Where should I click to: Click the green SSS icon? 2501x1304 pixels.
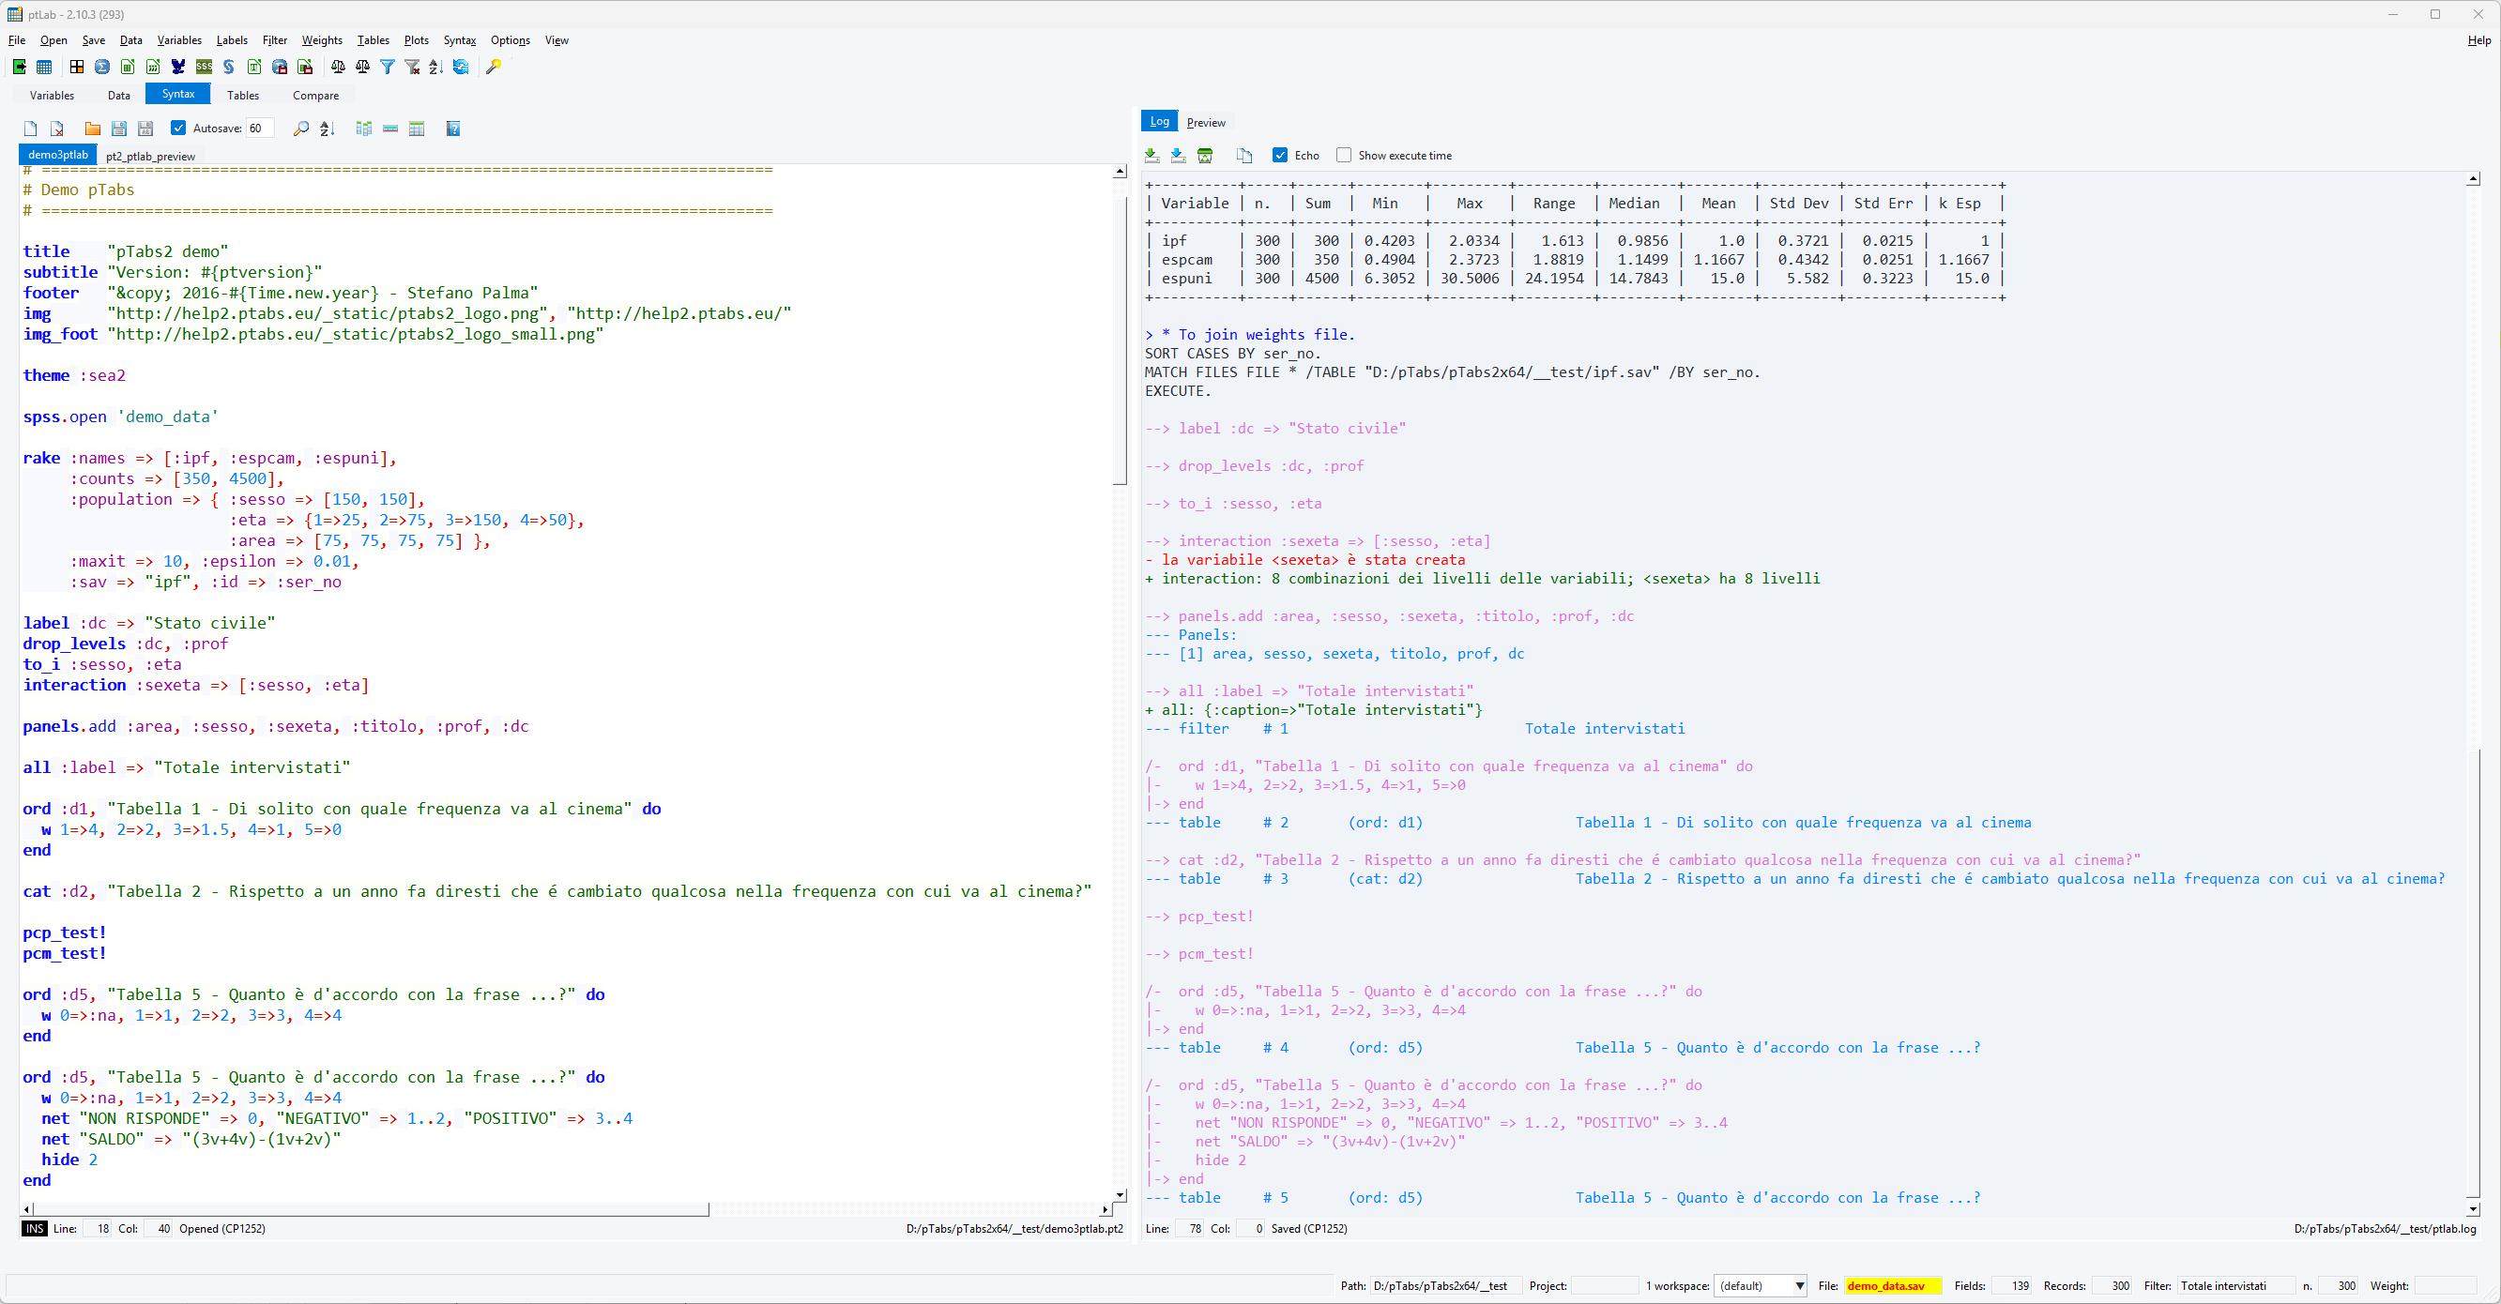click(x=204, y=67)
